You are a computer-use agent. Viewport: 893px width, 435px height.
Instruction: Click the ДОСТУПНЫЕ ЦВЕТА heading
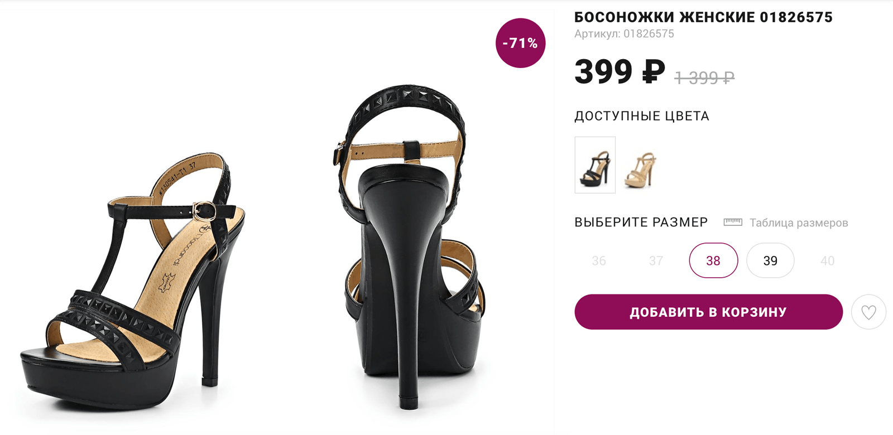[x=642, y=116]
